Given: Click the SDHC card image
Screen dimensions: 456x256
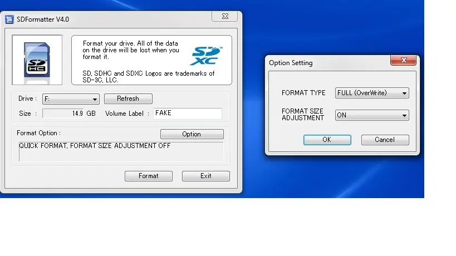Looking at the screenshot, I should pyautogui.click(x=37, y=60).
